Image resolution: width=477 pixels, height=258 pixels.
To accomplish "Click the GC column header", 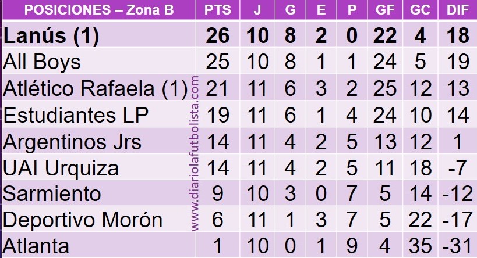I will pyautogui.click(x=420, y=10).
